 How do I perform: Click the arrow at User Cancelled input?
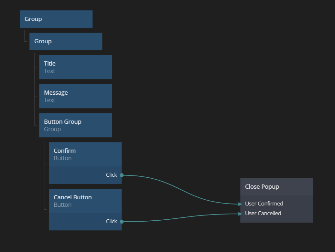(240, 214)
